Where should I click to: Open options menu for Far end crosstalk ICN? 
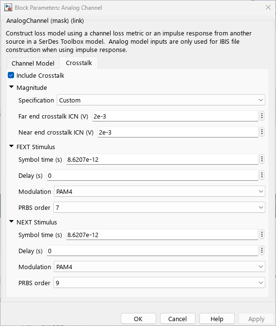coord(262,116)
